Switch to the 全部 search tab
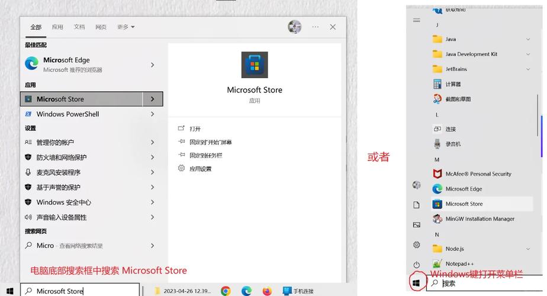The image size is (547, 296). tap(36, 27)
